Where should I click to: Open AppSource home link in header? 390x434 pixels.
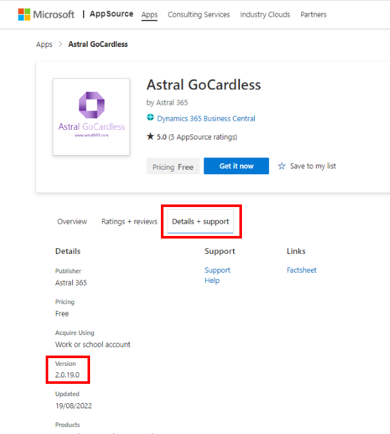[111, 14]
